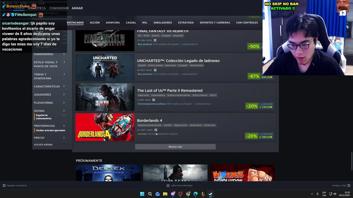Click the Tercera persona tag on Uncharted
353x198 pixels.
pos(196,65)
